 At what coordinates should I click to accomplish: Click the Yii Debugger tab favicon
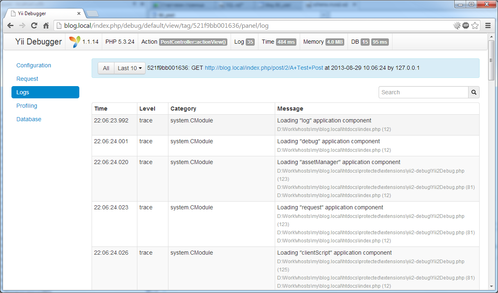tap(13, 13)
